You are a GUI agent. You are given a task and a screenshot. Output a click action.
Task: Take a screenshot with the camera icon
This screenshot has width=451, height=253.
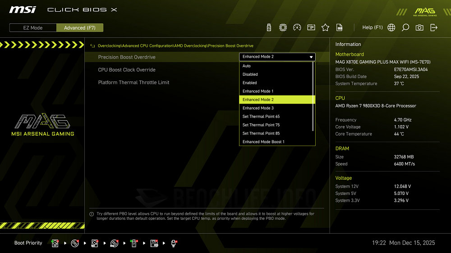tap(419, 27)
